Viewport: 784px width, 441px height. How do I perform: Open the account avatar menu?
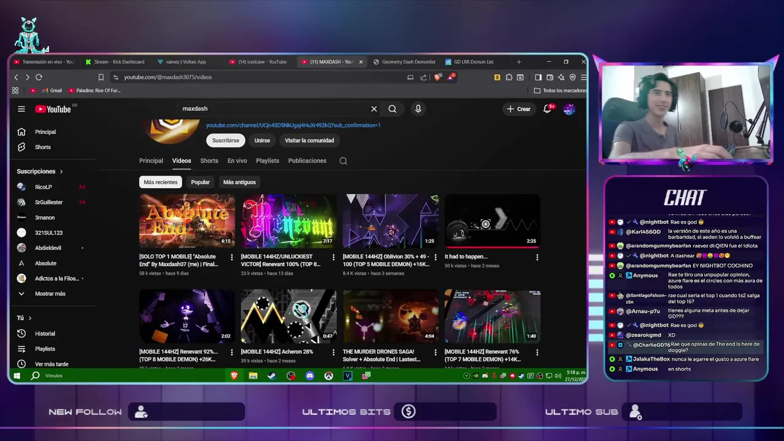(569, 109)
